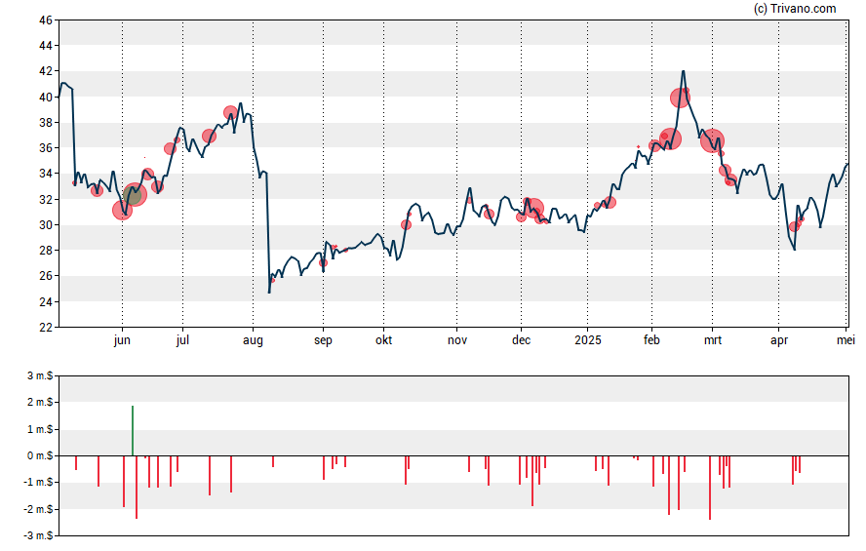
Task: Click the 'nov' month label
Action: 457,340
